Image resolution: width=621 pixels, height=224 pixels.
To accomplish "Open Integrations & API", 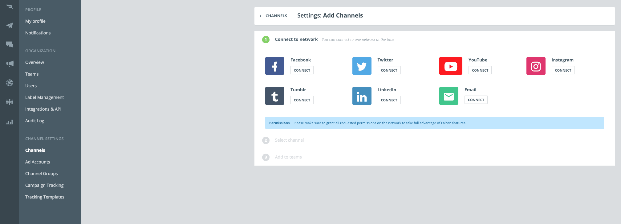I will point(43,109).
